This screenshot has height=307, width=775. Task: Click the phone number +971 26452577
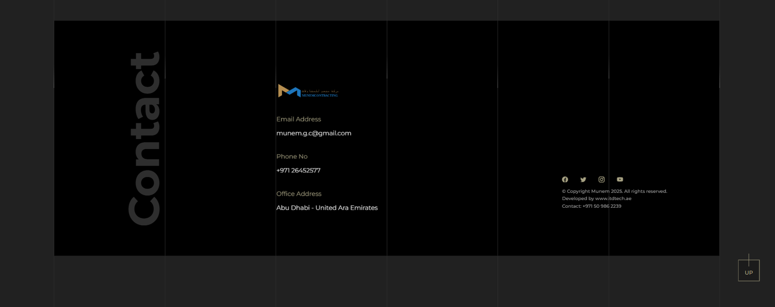click(x=298, y=170)
